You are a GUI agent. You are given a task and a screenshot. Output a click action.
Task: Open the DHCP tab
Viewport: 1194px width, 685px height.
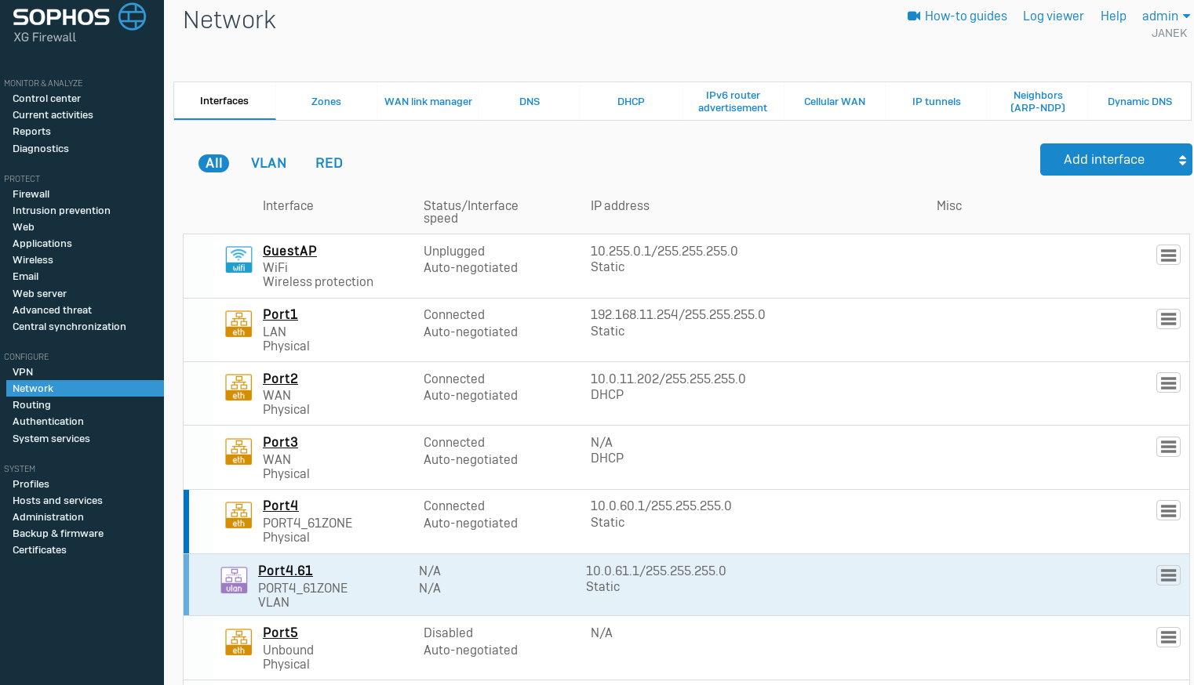631,102
